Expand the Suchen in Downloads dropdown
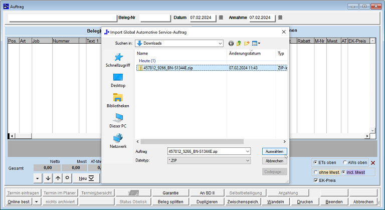This screenshot has width=385, height=210. click(220, 44)
